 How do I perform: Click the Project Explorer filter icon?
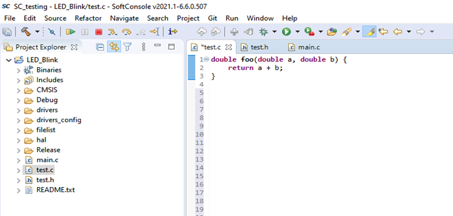(128, 47)
